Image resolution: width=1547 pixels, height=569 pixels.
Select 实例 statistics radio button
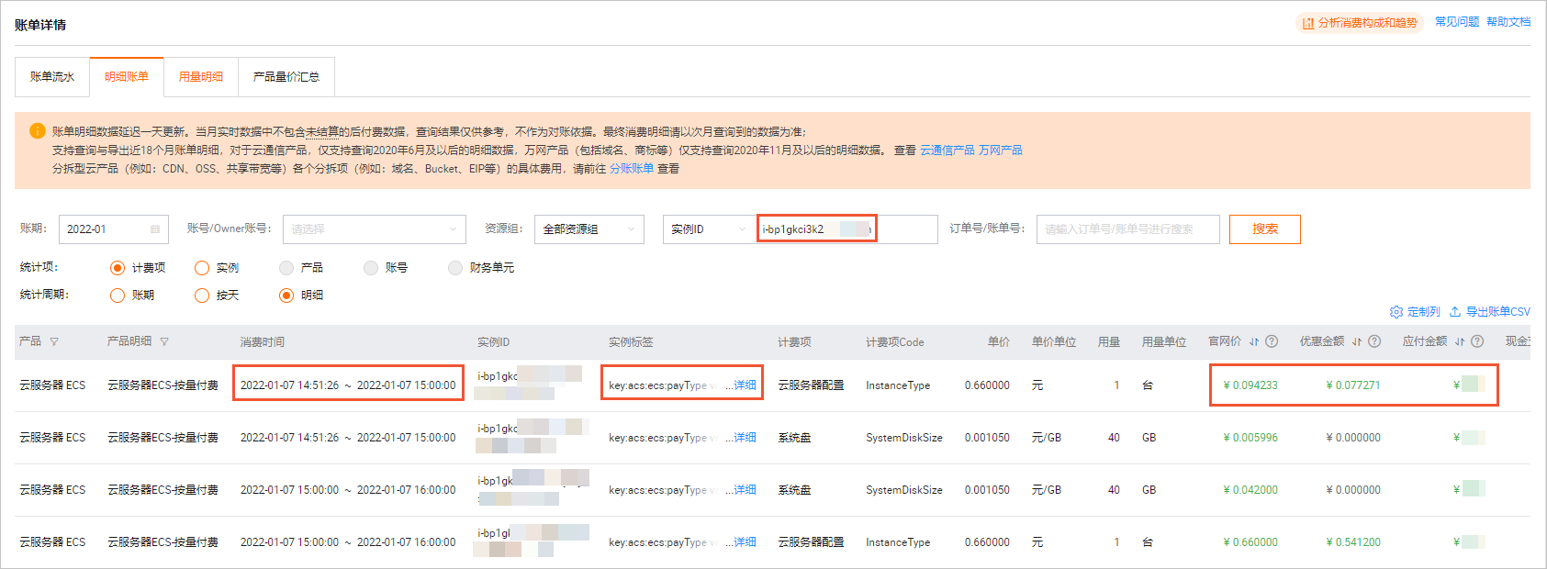pyautogui.click(x=202, y=268)
